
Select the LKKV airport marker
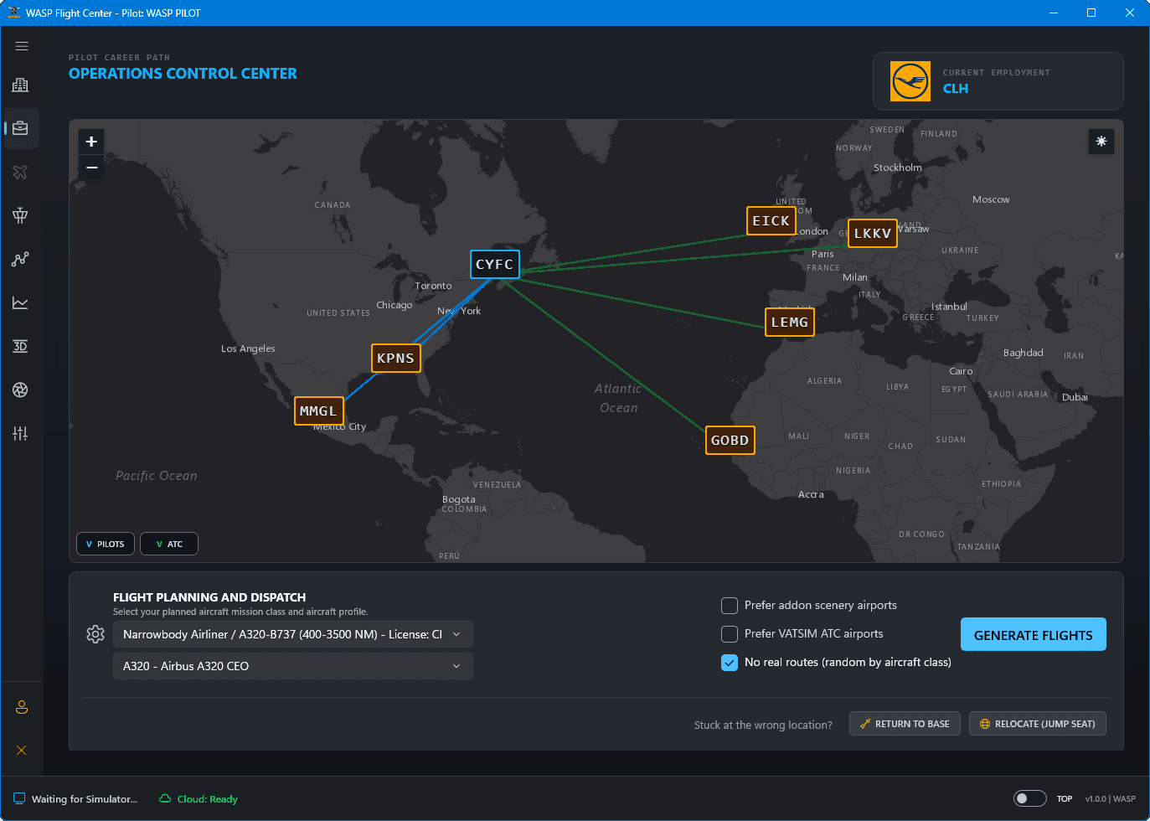873,233
